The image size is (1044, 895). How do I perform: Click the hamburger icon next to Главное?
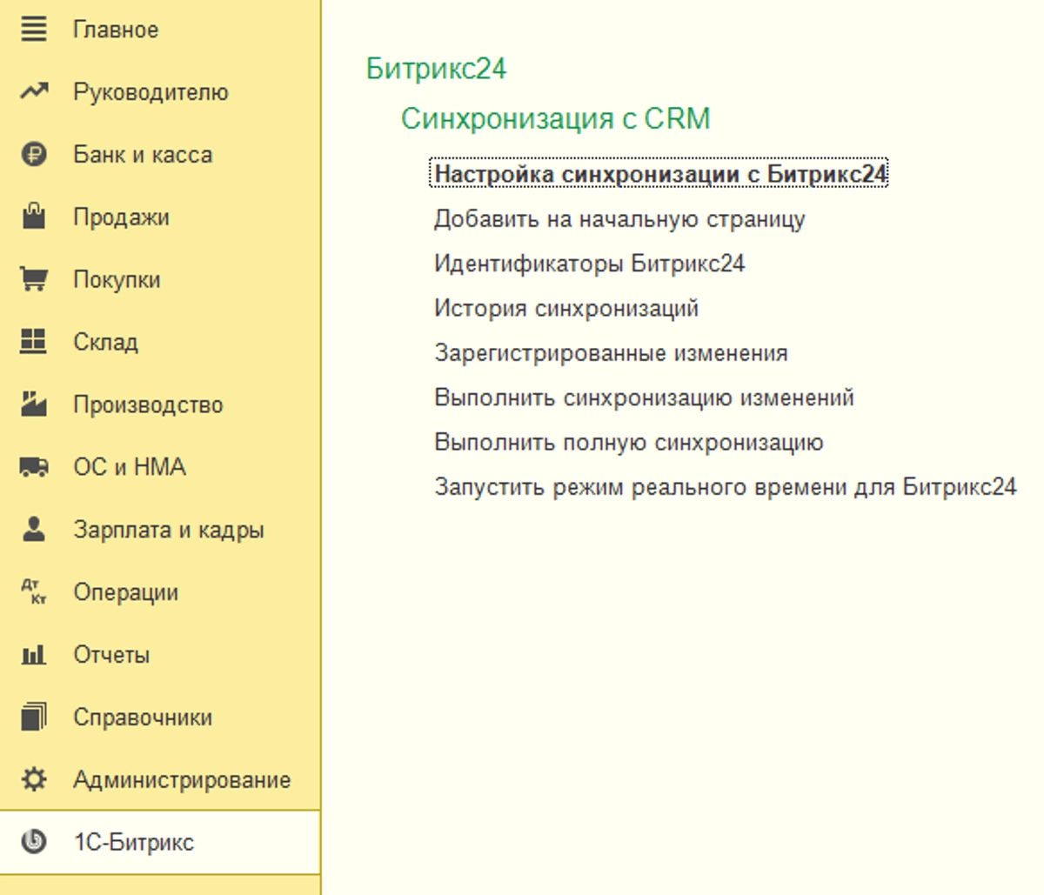(34, 29)
